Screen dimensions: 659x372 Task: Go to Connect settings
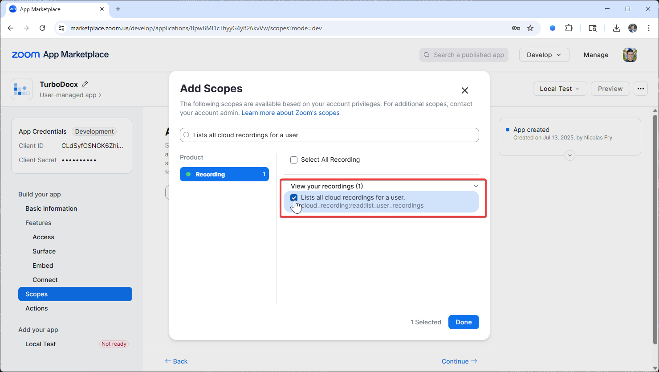point(45,280)
